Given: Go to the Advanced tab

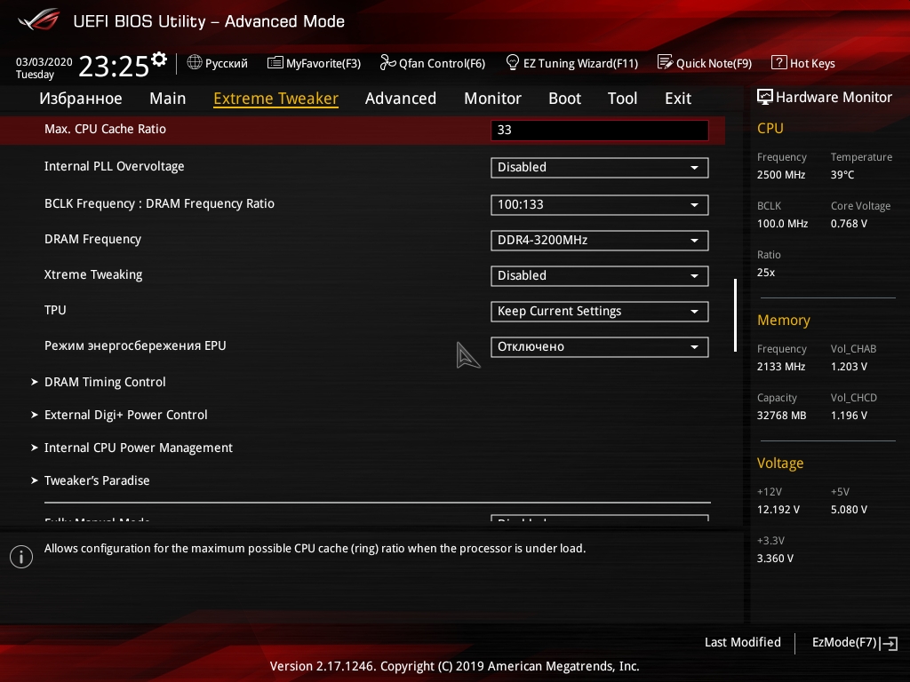Looking at the screenshot, I should [x=401, y=98].
